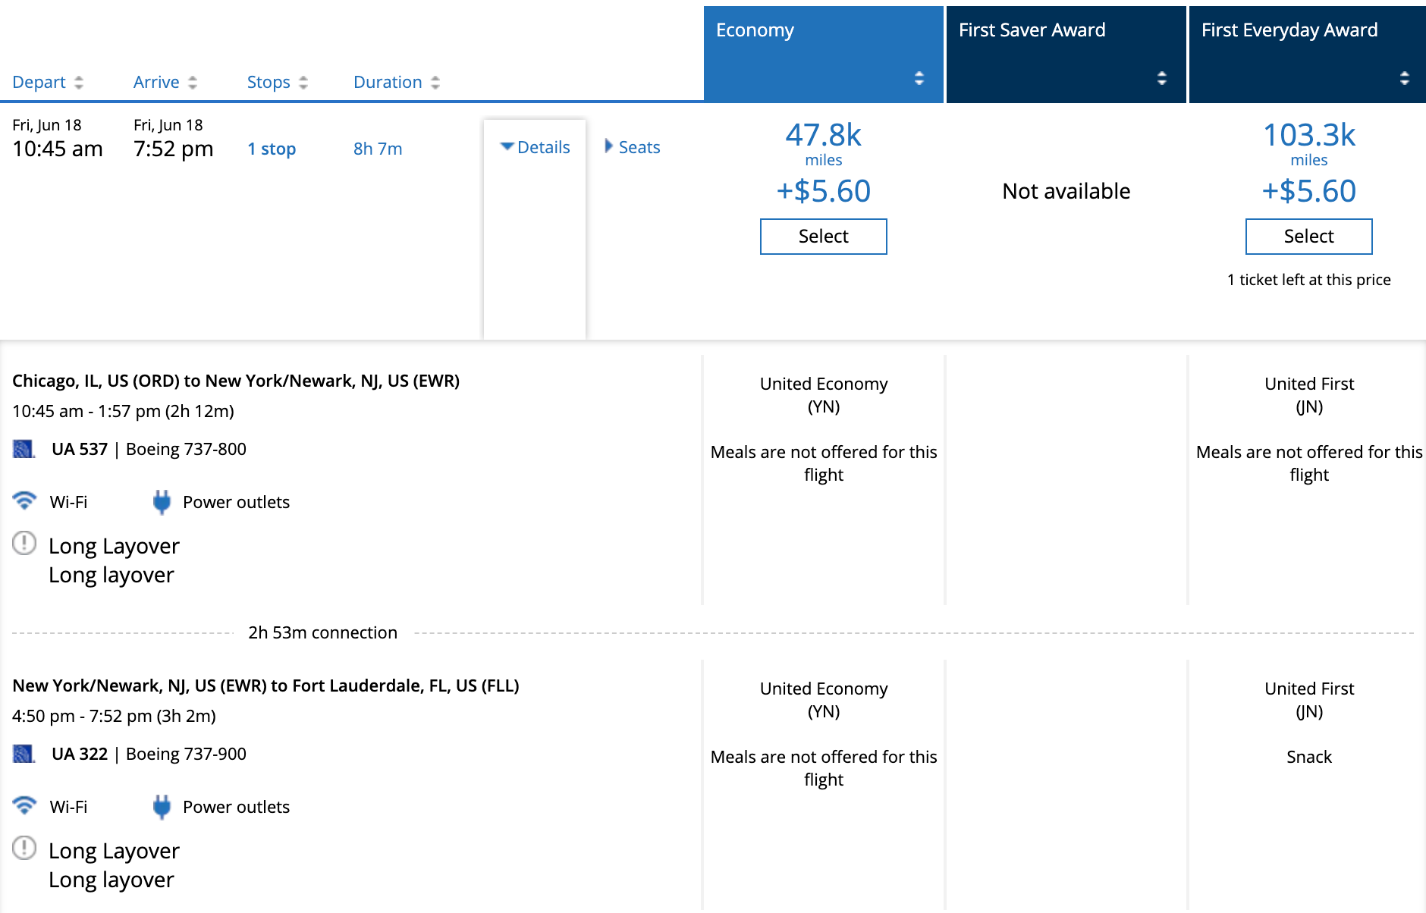Click Wi-Fi icon for UA 537 flight

point(24,500)
